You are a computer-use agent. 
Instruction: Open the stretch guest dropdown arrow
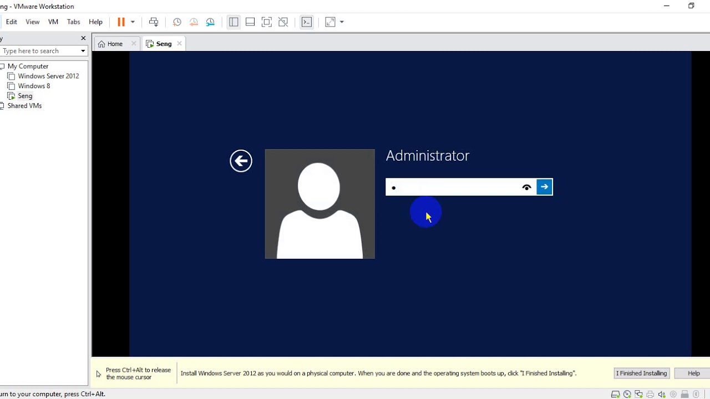click(x=342, y=22)
